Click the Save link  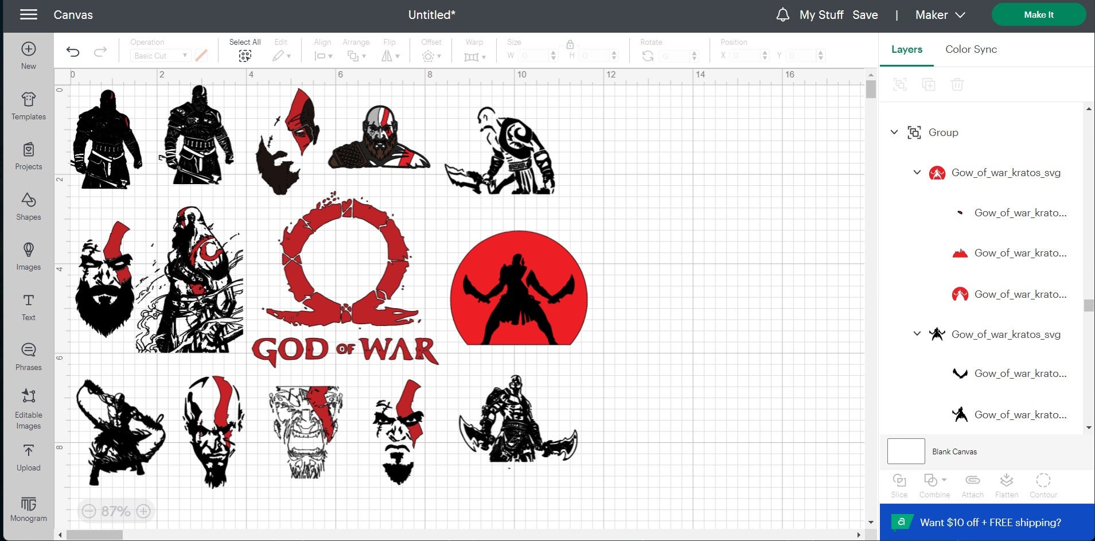[x=865, y=15]
